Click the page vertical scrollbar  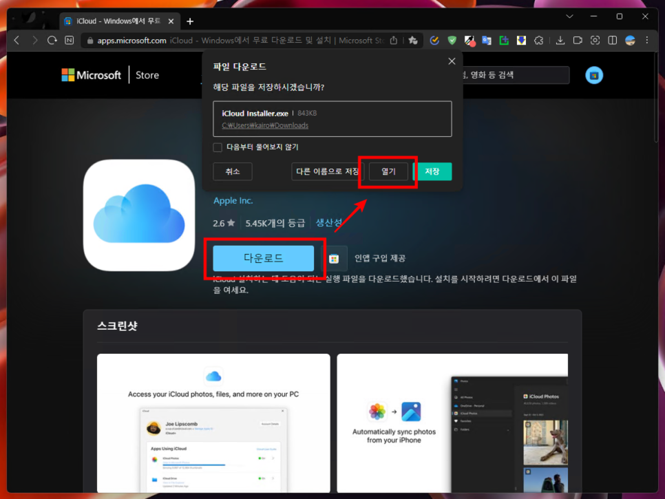[x=655, y=98]
